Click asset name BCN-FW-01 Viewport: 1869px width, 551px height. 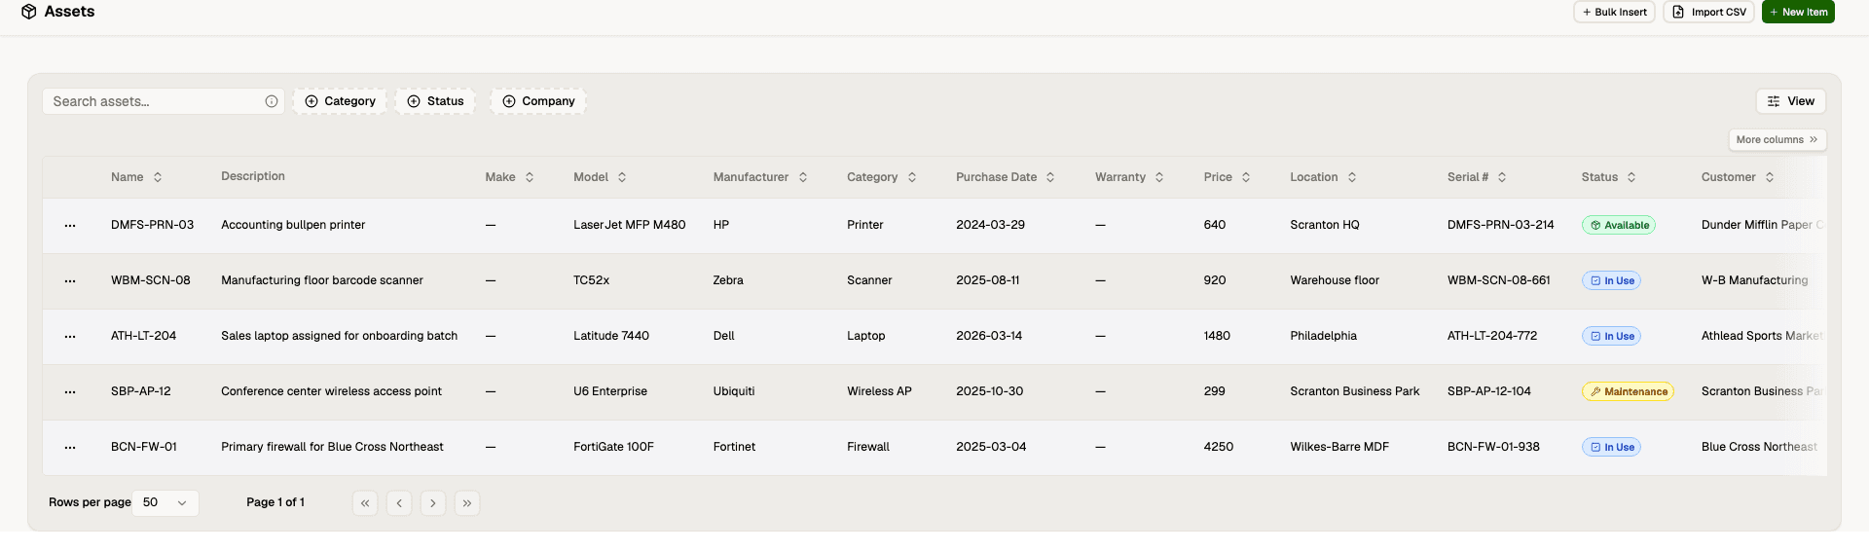(144, 447)
